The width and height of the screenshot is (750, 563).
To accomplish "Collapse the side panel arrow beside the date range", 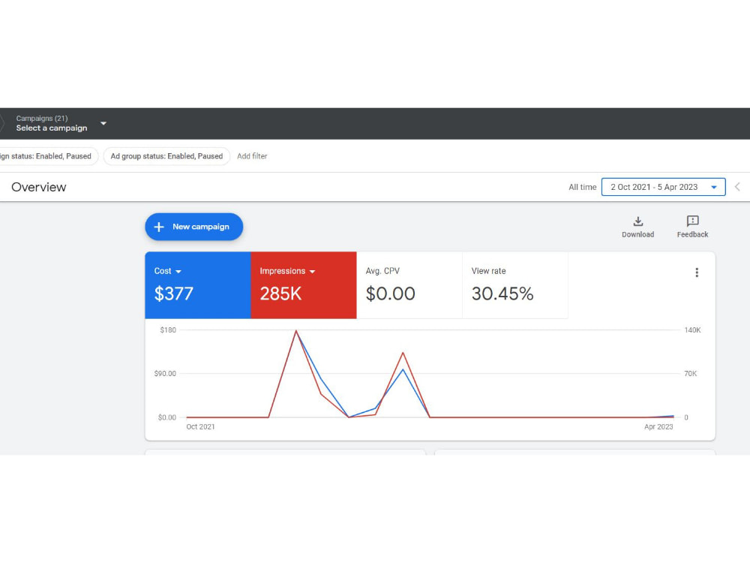I will point(737,187).
